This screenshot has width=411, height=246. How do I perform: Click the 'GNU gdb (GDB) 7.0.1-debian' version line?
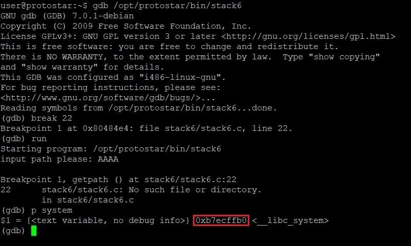tap(67, 16)
